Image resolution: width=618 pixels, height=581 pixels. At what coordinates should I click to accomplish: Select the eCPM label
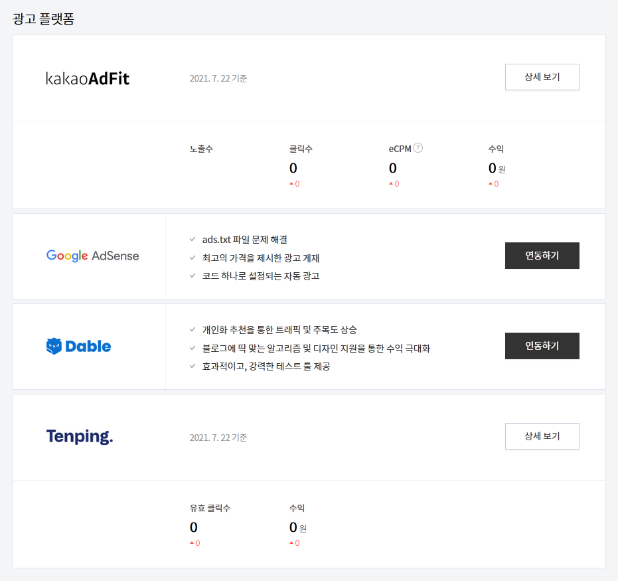[x=400, y=149]
